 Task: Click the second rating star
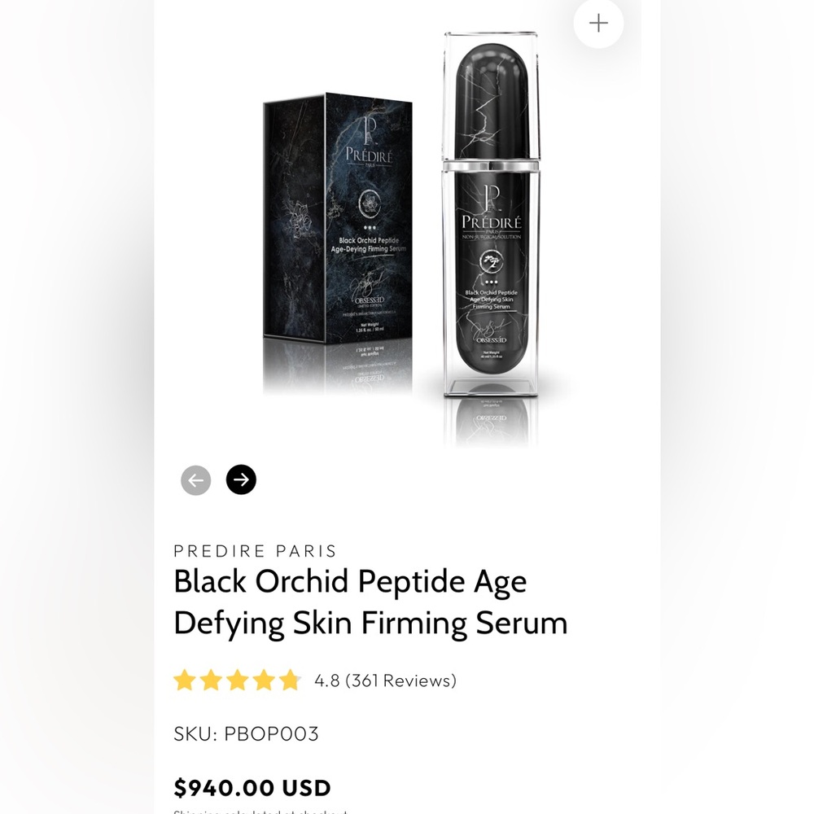click(211, 680)
